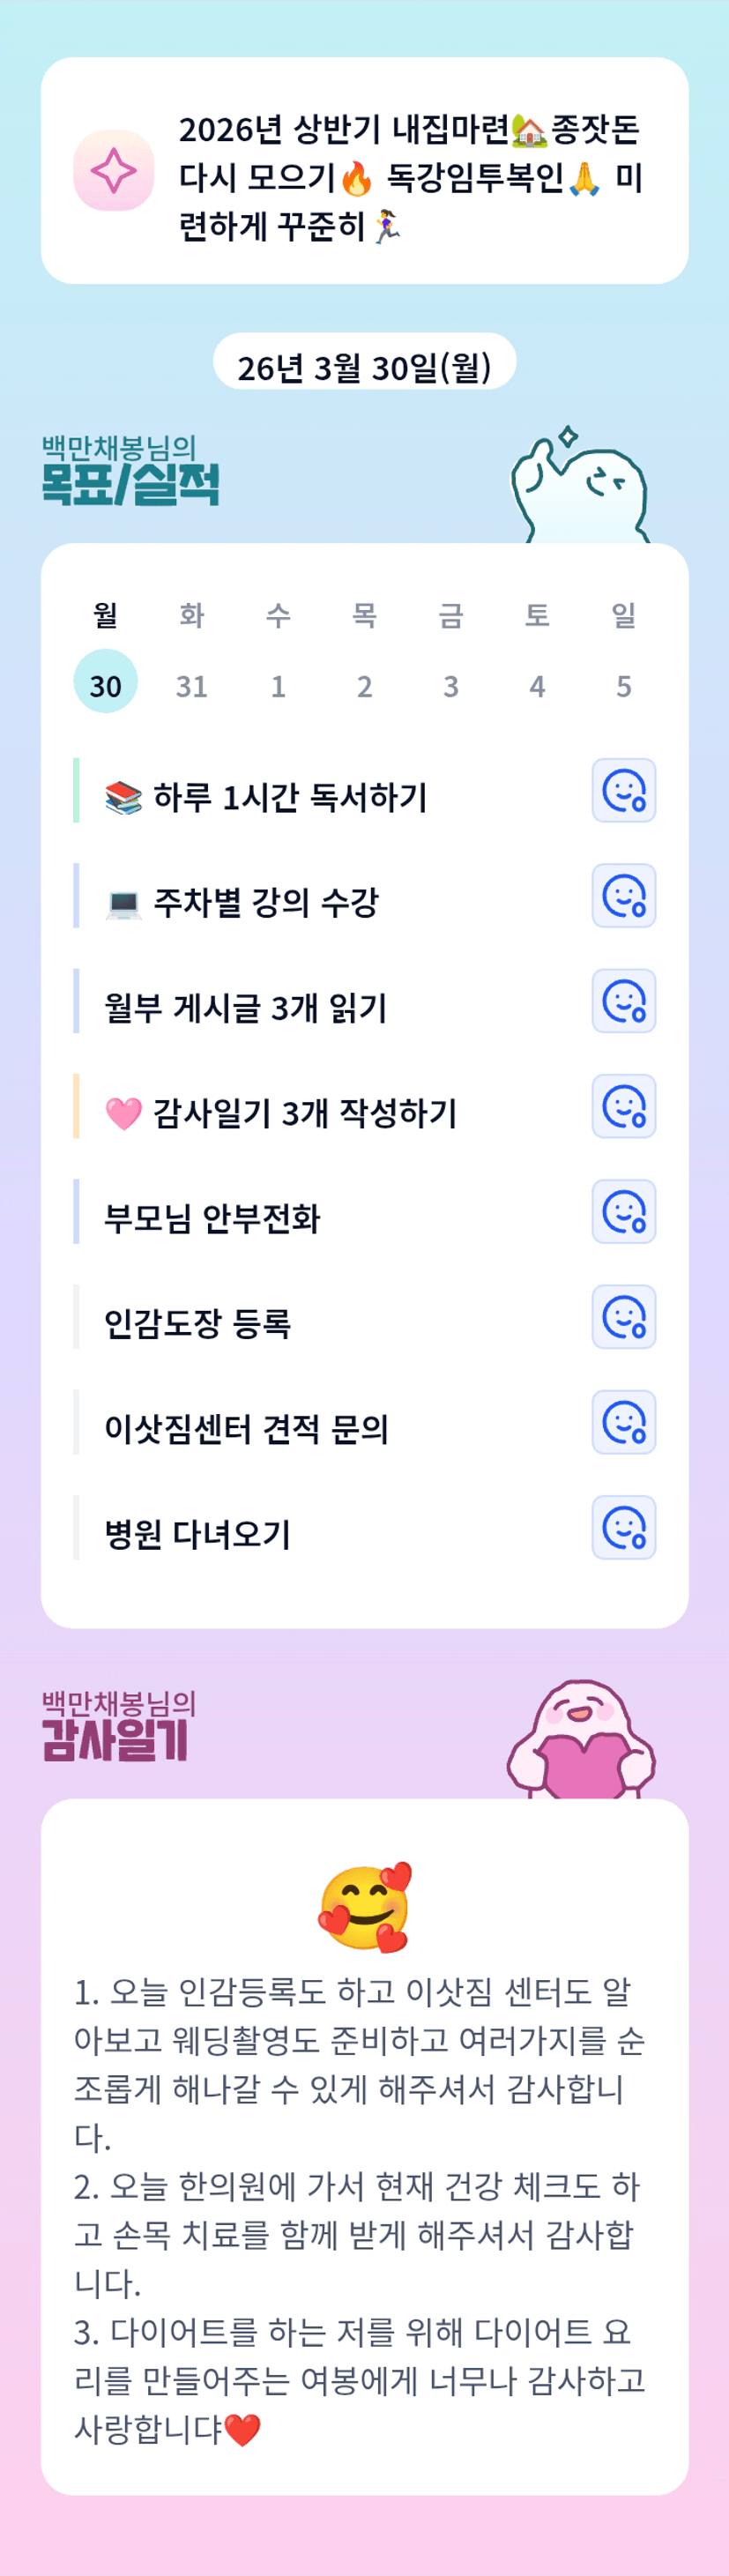This screenshot has height=2576, width=729.
Task: Tap emoji reaction icon for 하루 1시간 독서하기
Action: tap(623, 791)
